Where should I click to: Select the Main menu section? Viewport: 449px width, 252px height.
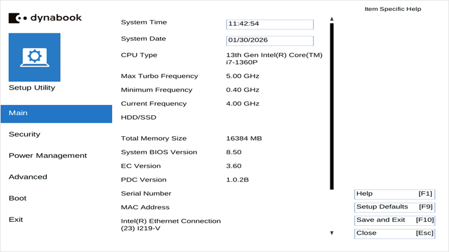coord(56,114)
